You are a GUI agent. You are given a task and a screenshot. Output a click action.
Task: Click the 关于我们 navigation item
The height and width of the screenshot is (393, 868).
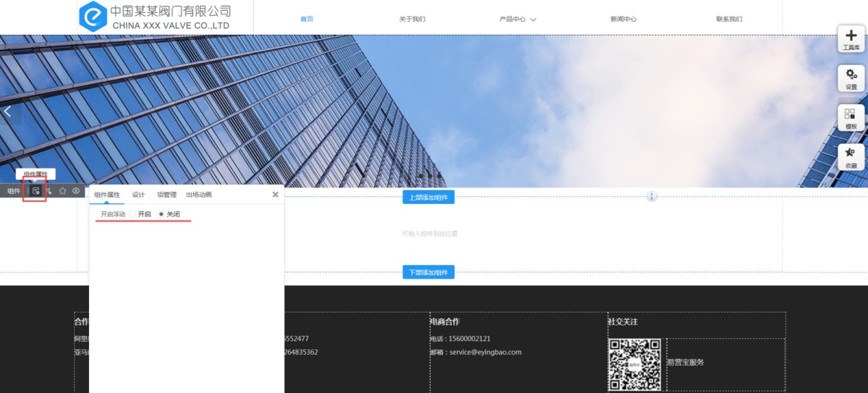pyautogui.click(x=412, y=20)
